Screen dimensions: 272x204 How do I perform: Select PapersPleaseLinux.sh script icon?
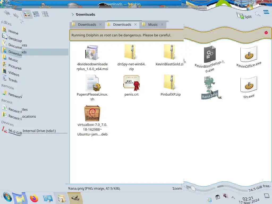pyautogui.click(x=93, y=83)
